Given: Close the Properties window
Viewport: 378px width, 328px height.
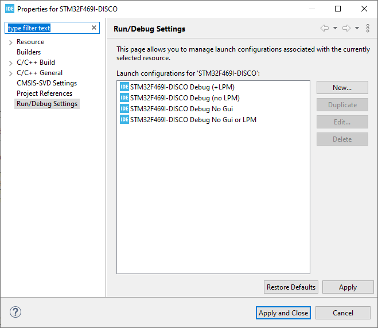Looking at the screenshot, I should [364, 9].
